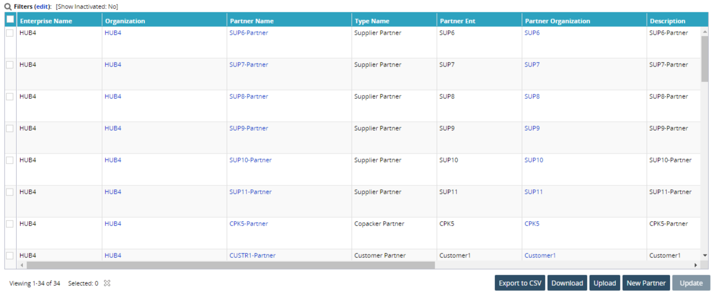Click the Upload button

605,283
